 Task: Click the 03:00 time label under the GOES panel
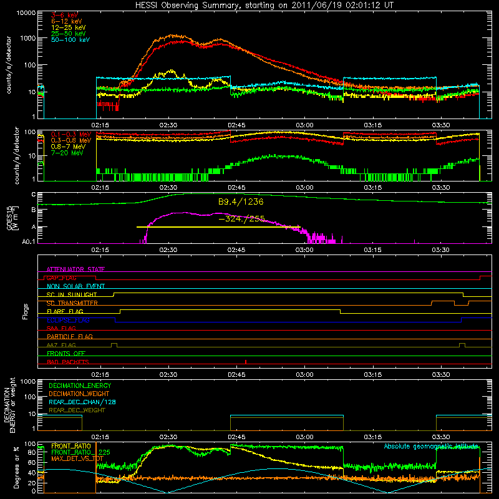tap(304, 250)
